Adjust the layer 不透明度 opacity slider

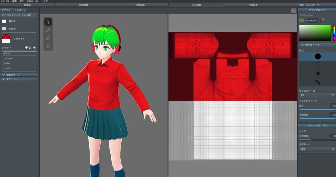(317, 140)
